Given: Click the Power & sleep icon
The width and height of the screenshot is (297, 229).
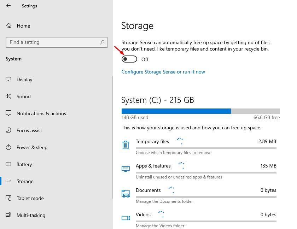Looking at the screenshot, I should [x=8, y=147].
